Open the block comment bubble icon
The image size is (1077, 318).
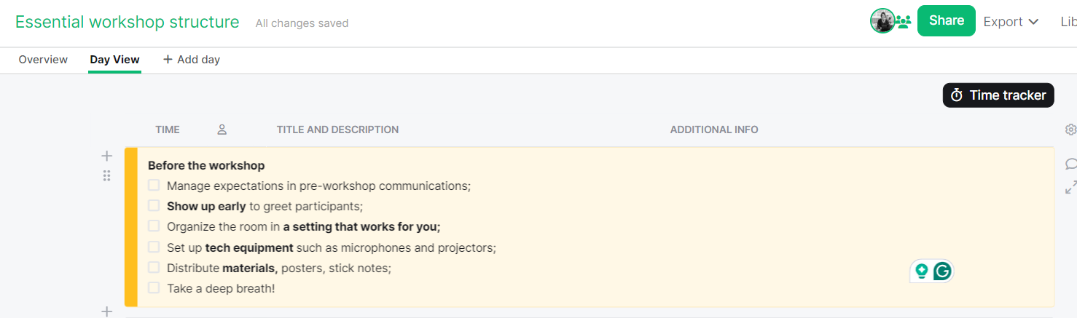pyautogui.click(x=1070, y=164)
